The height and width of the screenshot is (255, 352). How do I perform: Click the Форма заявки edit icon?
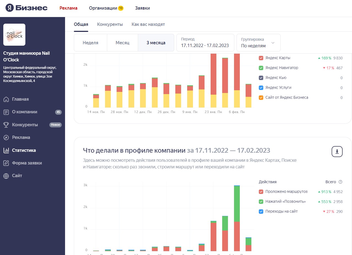(x=6, y=163)
